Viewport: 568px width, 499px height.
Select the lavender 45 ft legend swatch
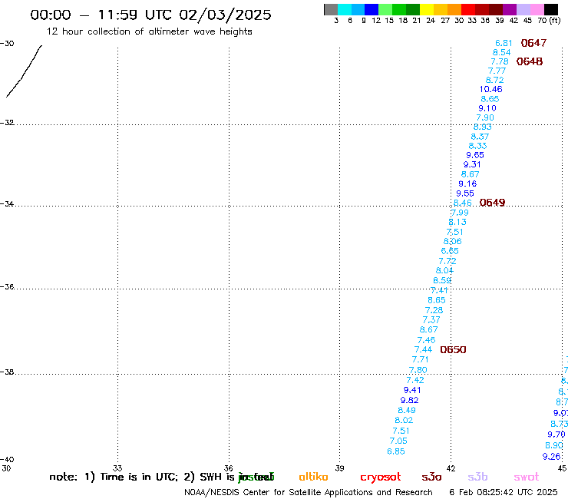[523, 10]
